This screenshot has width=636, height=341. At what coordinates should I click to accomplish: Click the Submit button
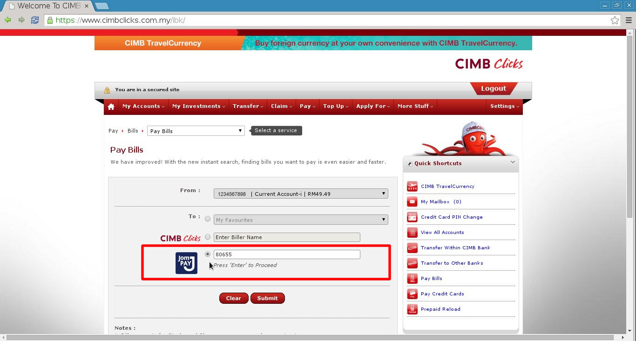(x=267, y=298)
